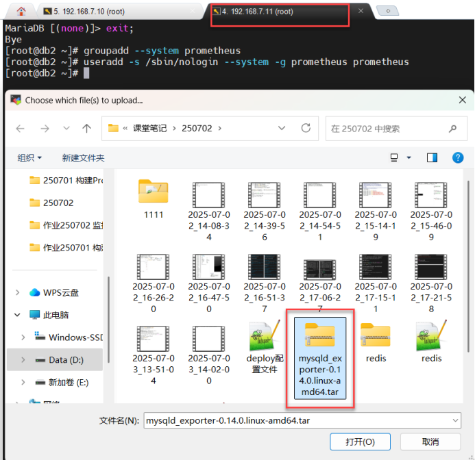Toggle the preview pane icon
The image size is (475, 460).
click(432, 157)
